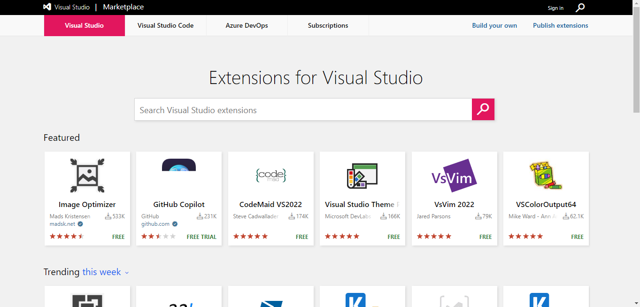This screenshot has width=640, height=307.
Task: Click the github.com publisher domain
Action: 155,224
